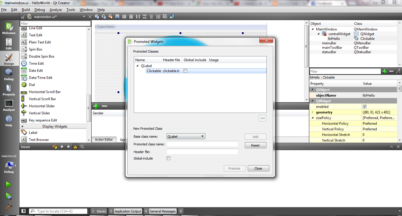Open the Projects mode icon

(x=9, y=90)
